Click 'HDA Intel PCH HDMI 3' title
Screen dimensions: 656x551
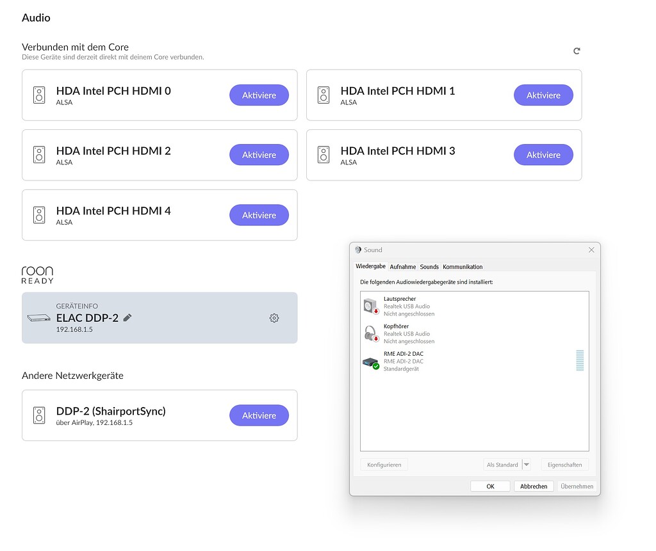[x=398, y=150]
